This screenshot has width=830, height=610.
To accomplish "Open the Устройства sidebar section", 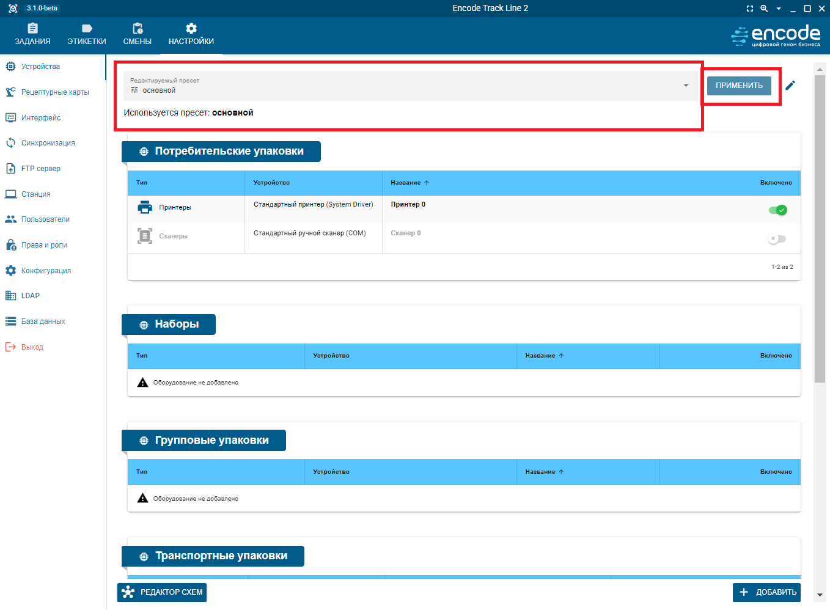I will pyautogui.click(x=40, y=67).
